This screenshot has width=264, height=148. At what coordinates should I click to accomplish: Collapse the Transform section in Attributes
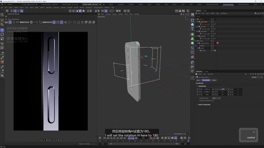[197, 86]
